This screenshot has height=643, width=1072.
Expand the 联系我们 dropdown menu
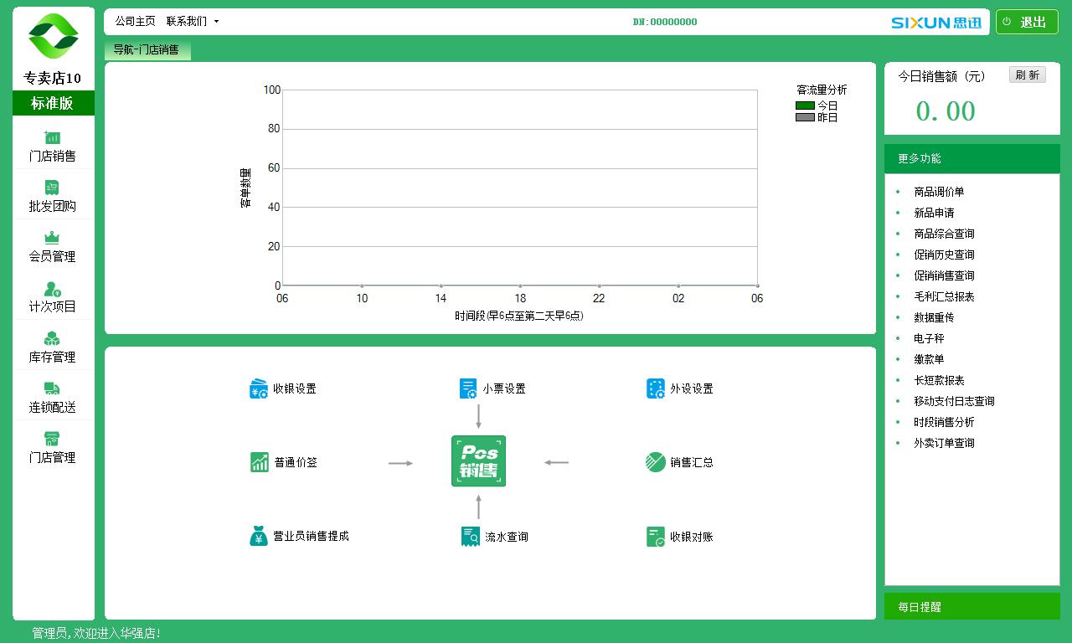[x=193, y=22]
